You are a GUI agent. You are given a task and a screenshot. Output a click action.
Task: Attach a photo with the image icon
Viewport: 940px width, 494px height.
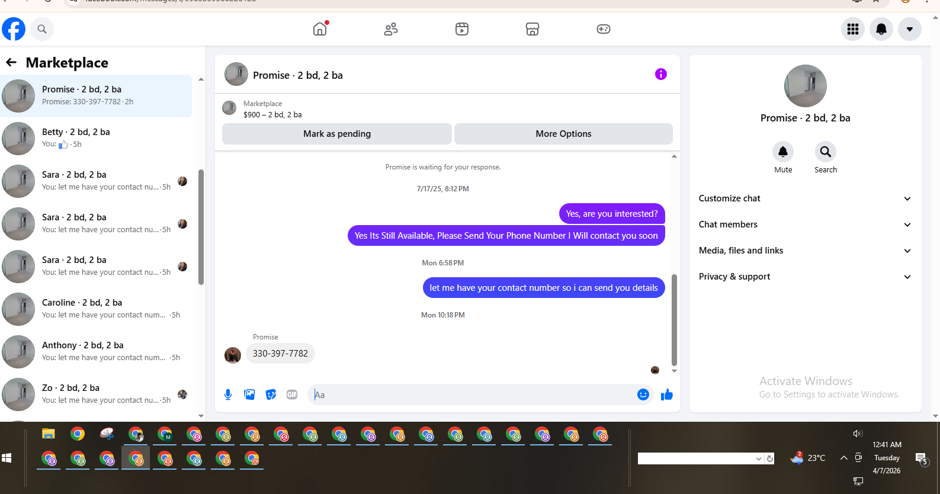click(x=249, y=394)
